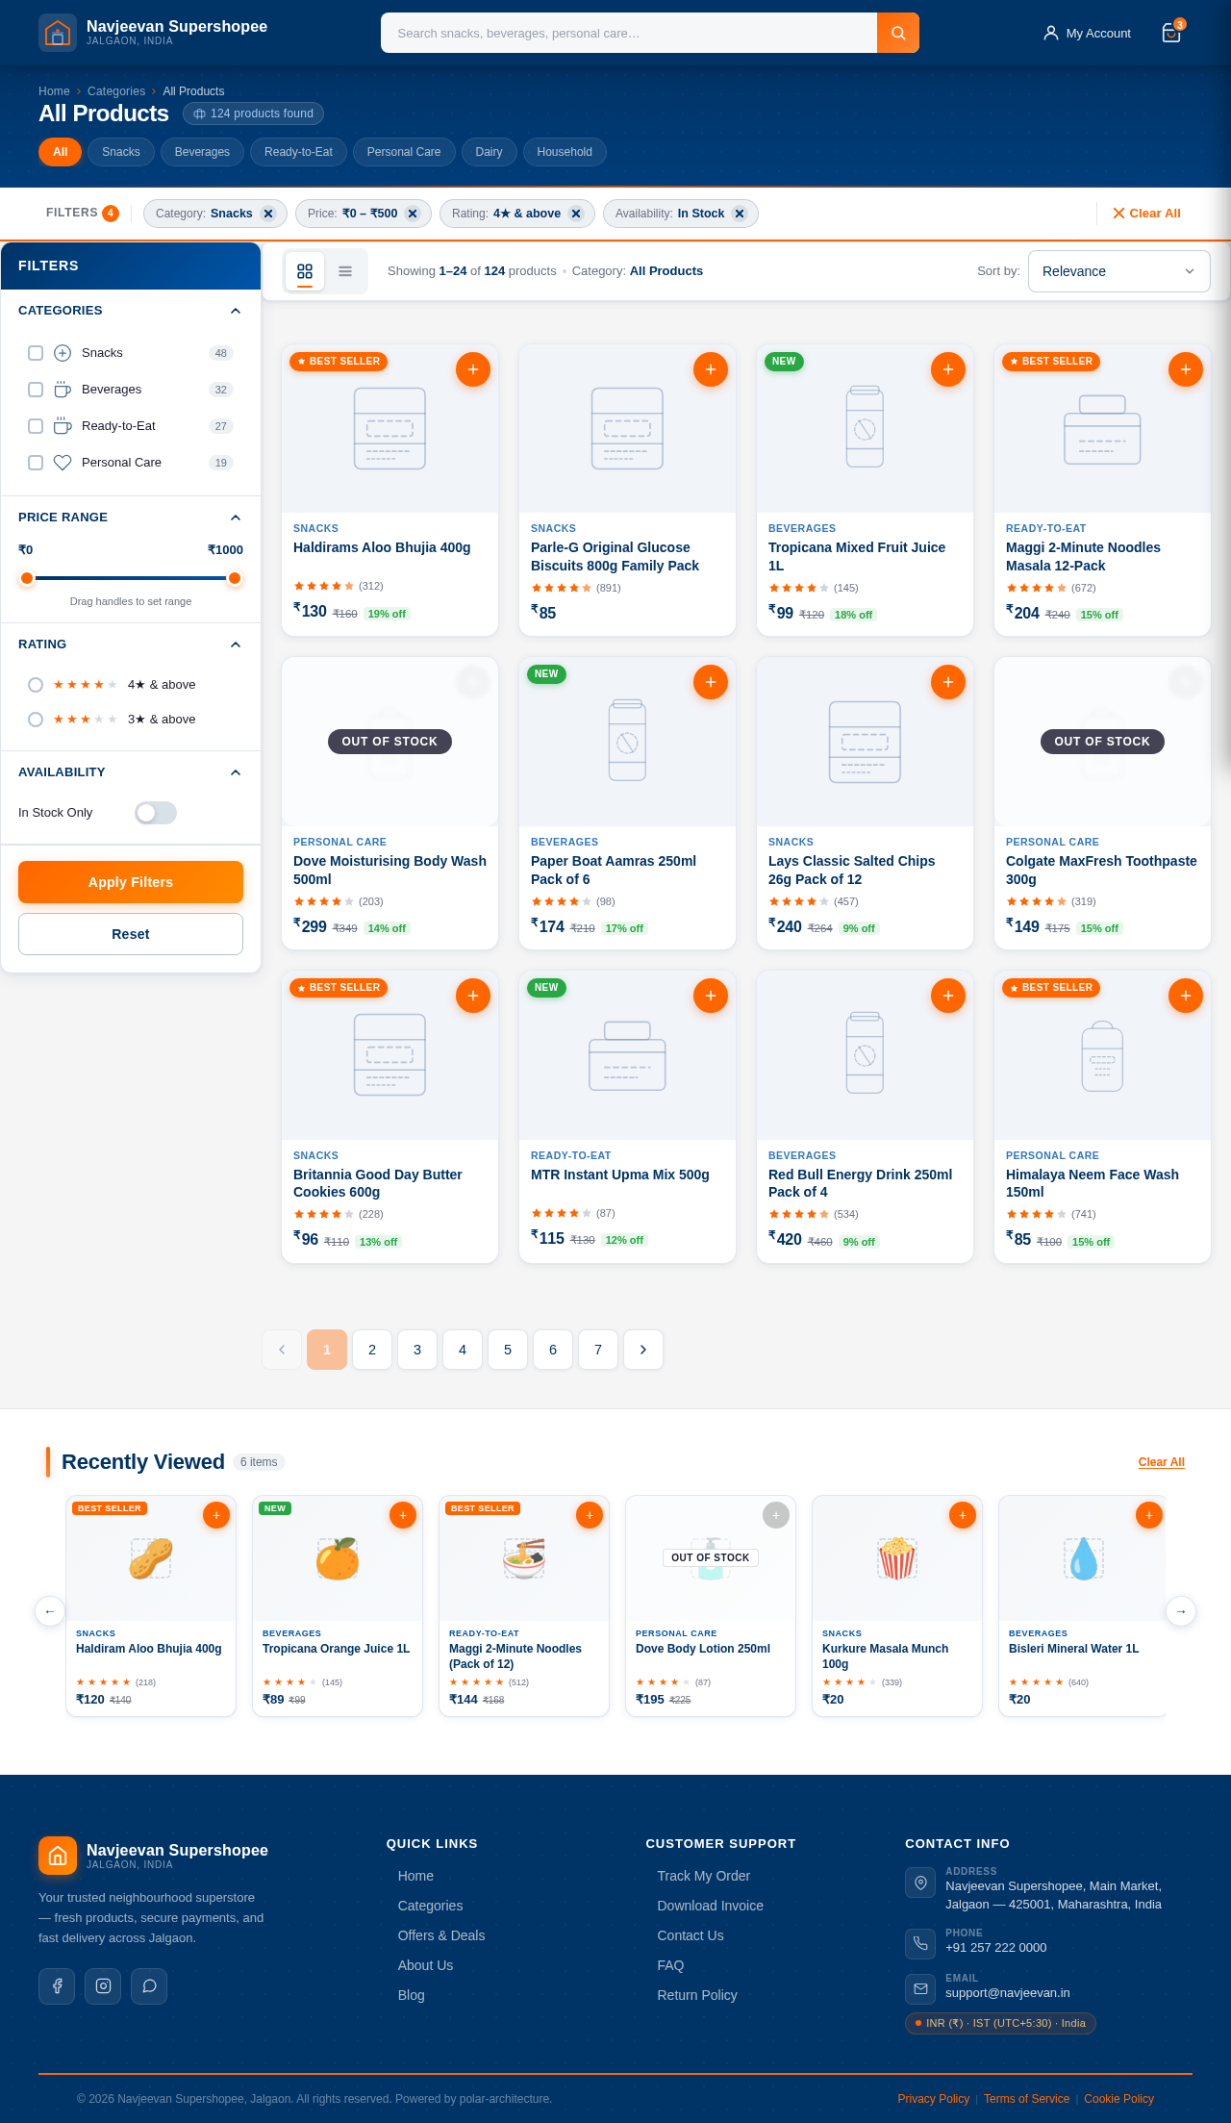Click the Reset filters button
This screenshot has height=2123, width=1231.
click(x=131, y=934)
